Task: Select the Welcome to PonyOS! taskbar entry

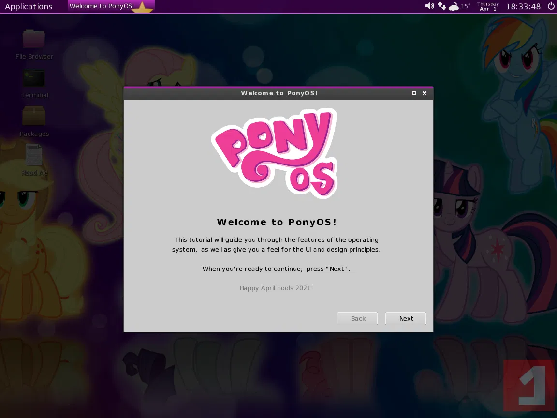Action: click(x=111, y=6)
